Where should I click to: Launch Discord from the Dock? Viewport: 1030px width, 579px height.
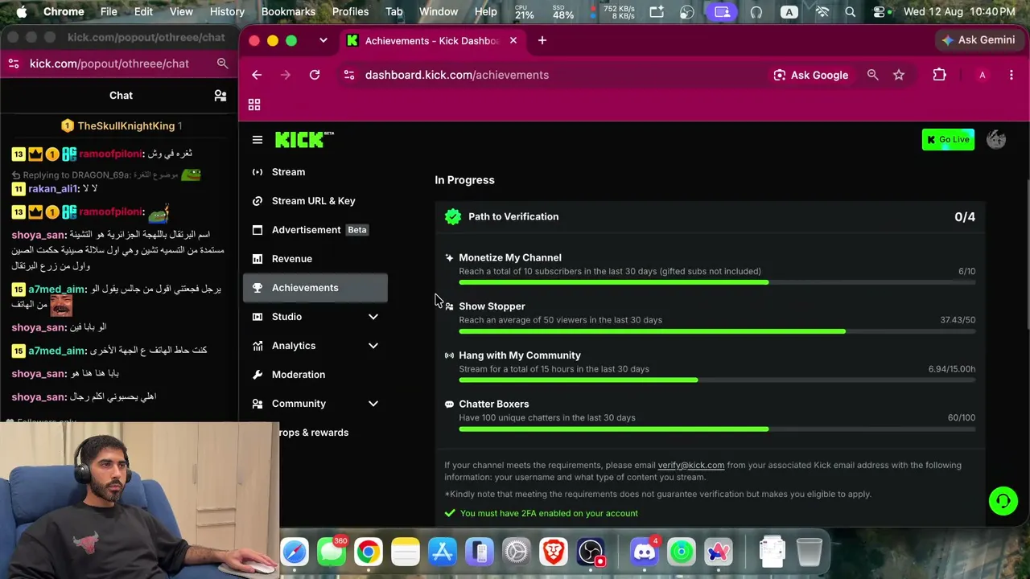645,552
